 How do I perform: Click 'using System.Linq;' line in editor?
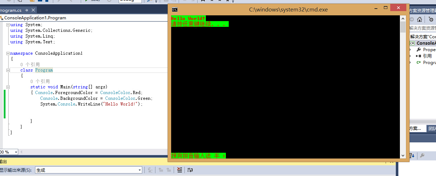(33, 36)
